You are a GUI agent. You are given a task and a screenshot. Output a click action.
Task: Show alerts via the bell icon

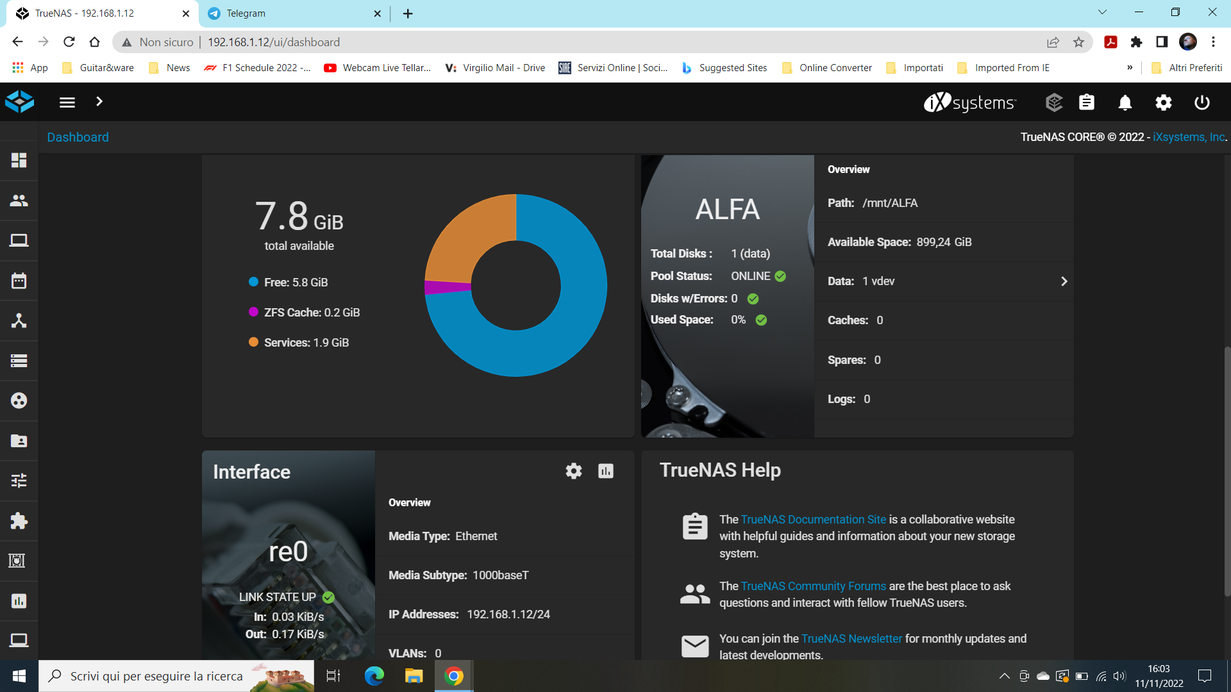[x=1125, y=103]
